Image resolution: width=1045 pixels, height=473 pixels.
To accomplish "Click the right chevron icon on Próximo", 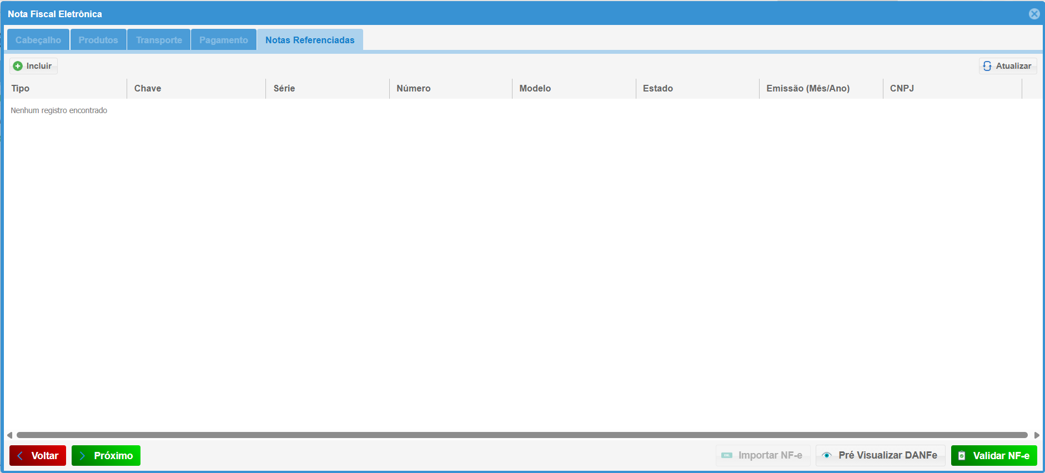I will (x=82, y=455).
